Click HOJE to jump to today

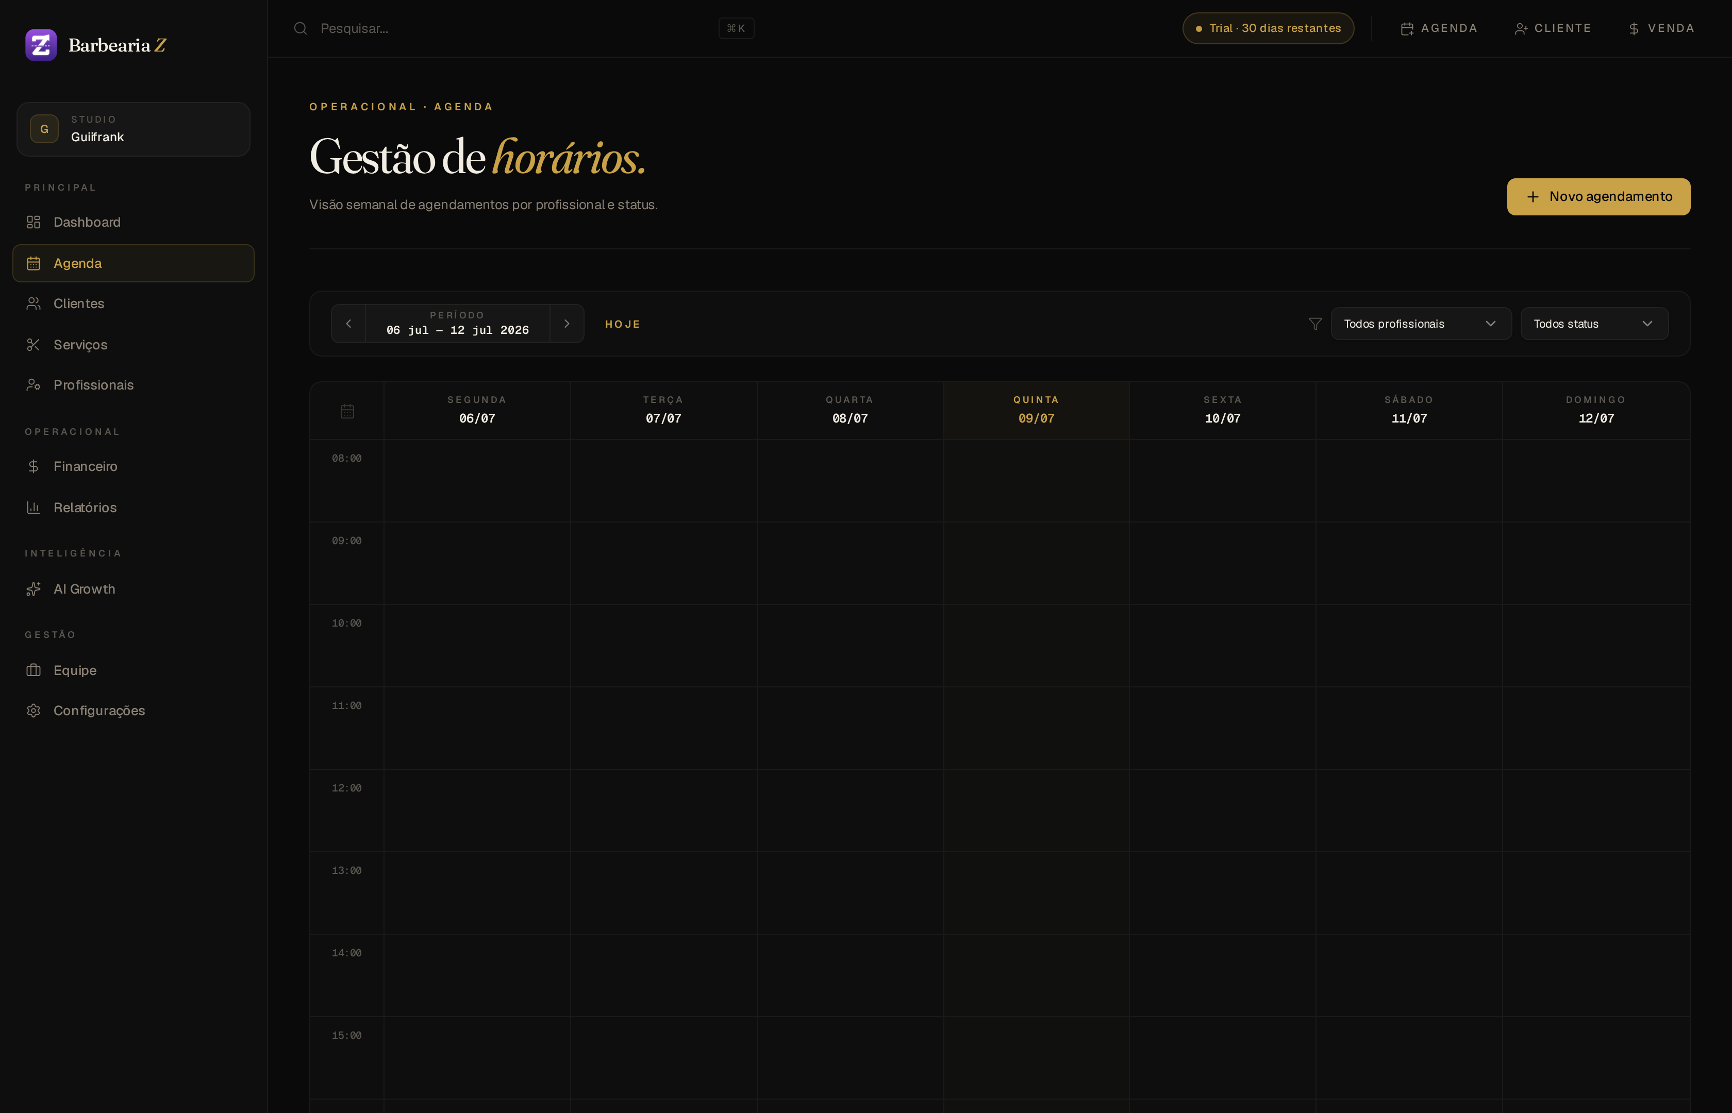pos(622,325)
